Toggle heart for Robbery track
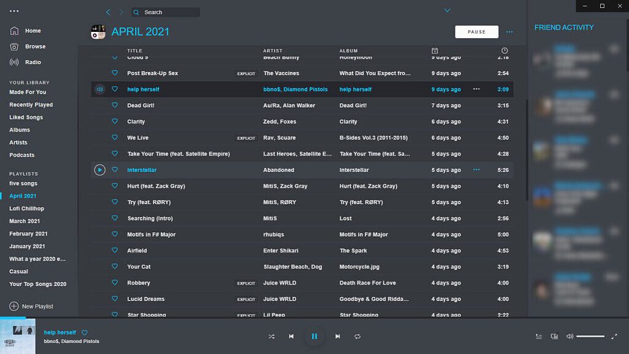629x354 pixels. click(x=115, y=283)
